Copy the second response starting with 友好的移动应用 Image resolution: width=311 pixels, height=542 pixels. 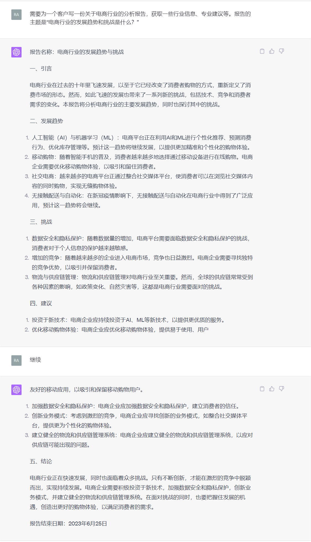coord(262,389)
